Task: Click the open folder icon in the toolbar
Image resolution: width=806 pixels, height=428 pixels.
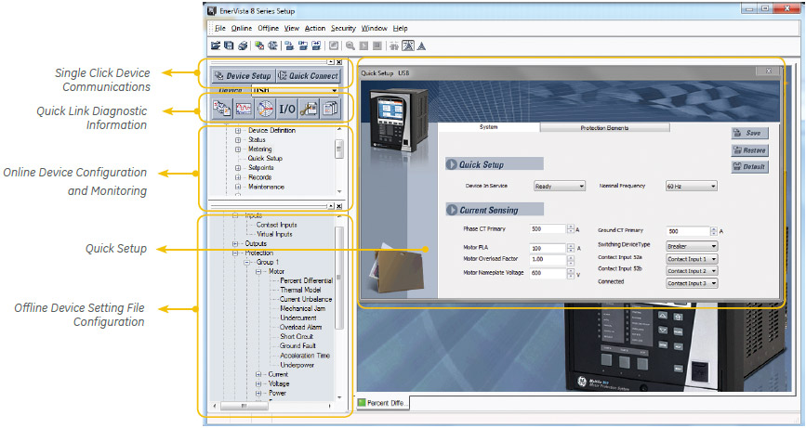Action: 216,45
